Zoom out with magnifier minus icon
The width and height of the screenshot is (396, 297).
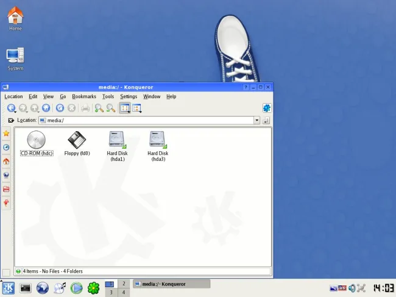111,108
